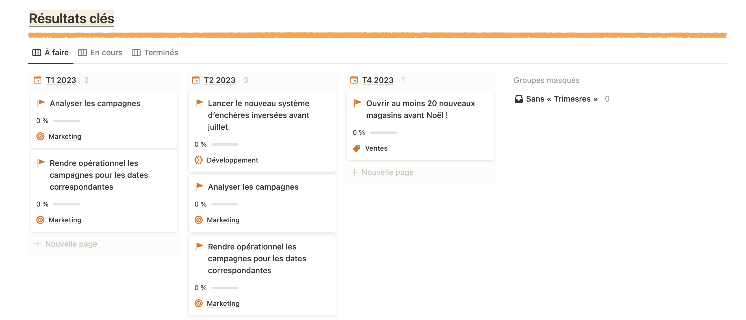Viewport: 746px width, 320px height.
Task: Click count 1 next to T4 2023
Action: tap(403, 80)
